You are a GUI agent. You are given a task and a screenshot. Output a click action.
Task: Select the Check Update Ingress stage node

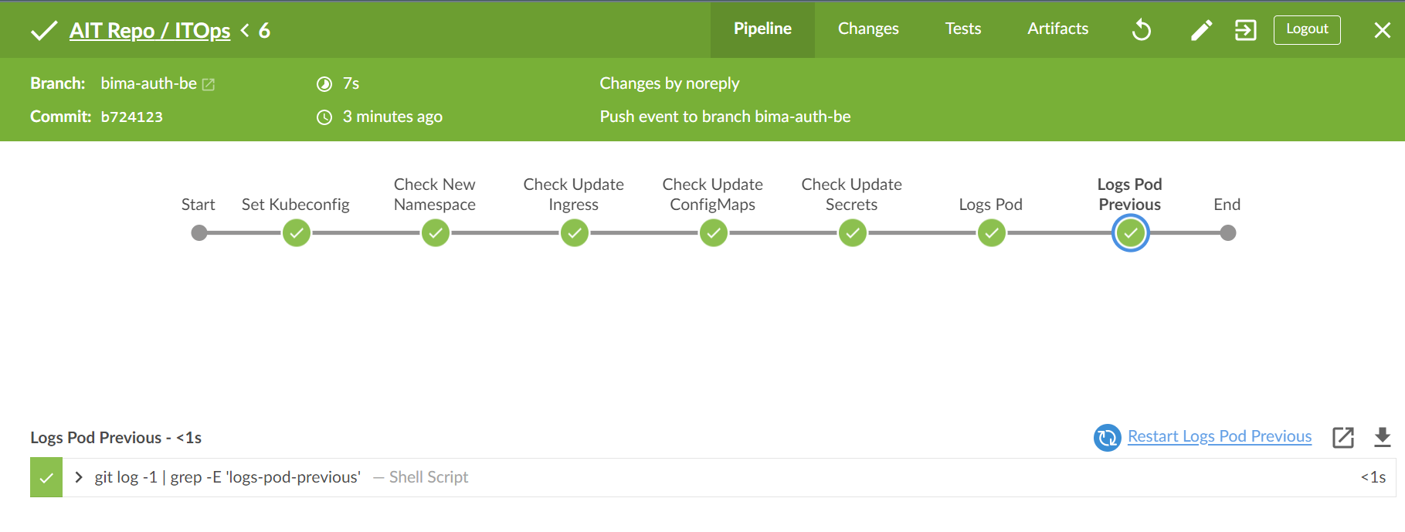click(x=575, y=232)
